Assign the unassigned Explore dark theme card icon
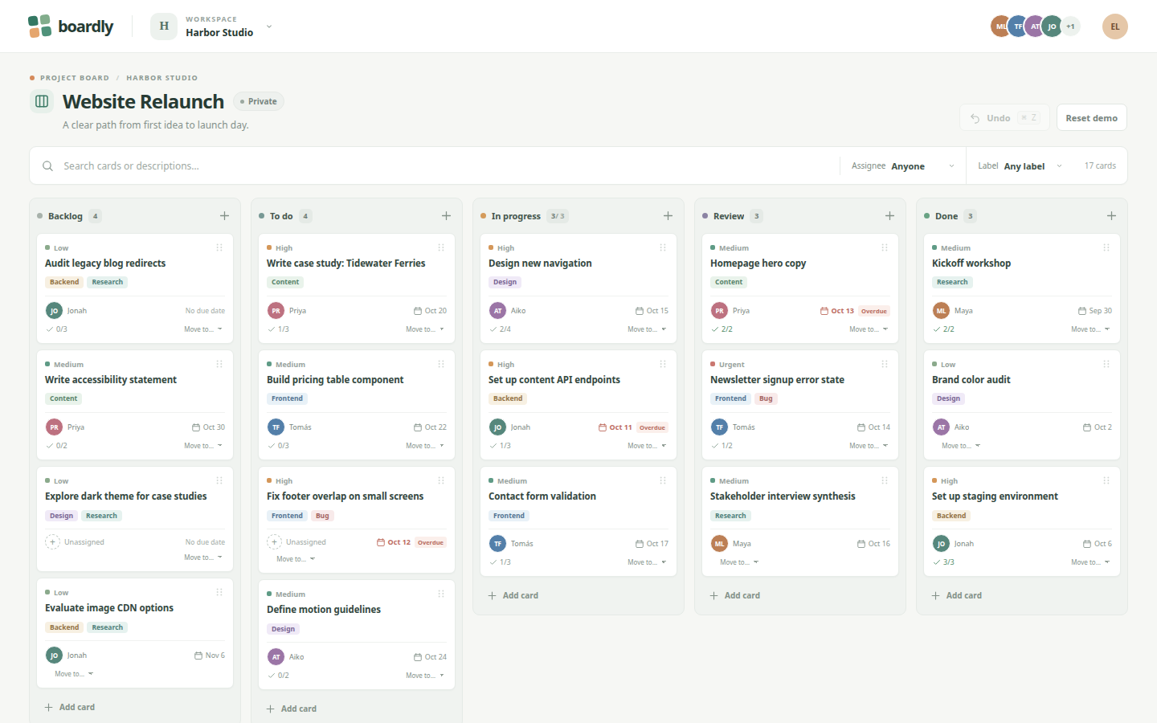The height and width of the screenshot is (723, 1157). tap(53, 542)
